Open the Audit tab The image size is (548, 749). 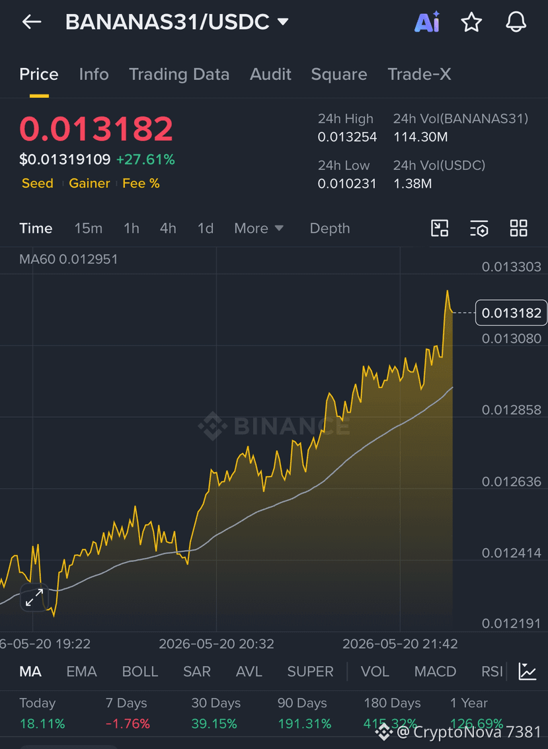pyautogui.click(x=270, y=75)
